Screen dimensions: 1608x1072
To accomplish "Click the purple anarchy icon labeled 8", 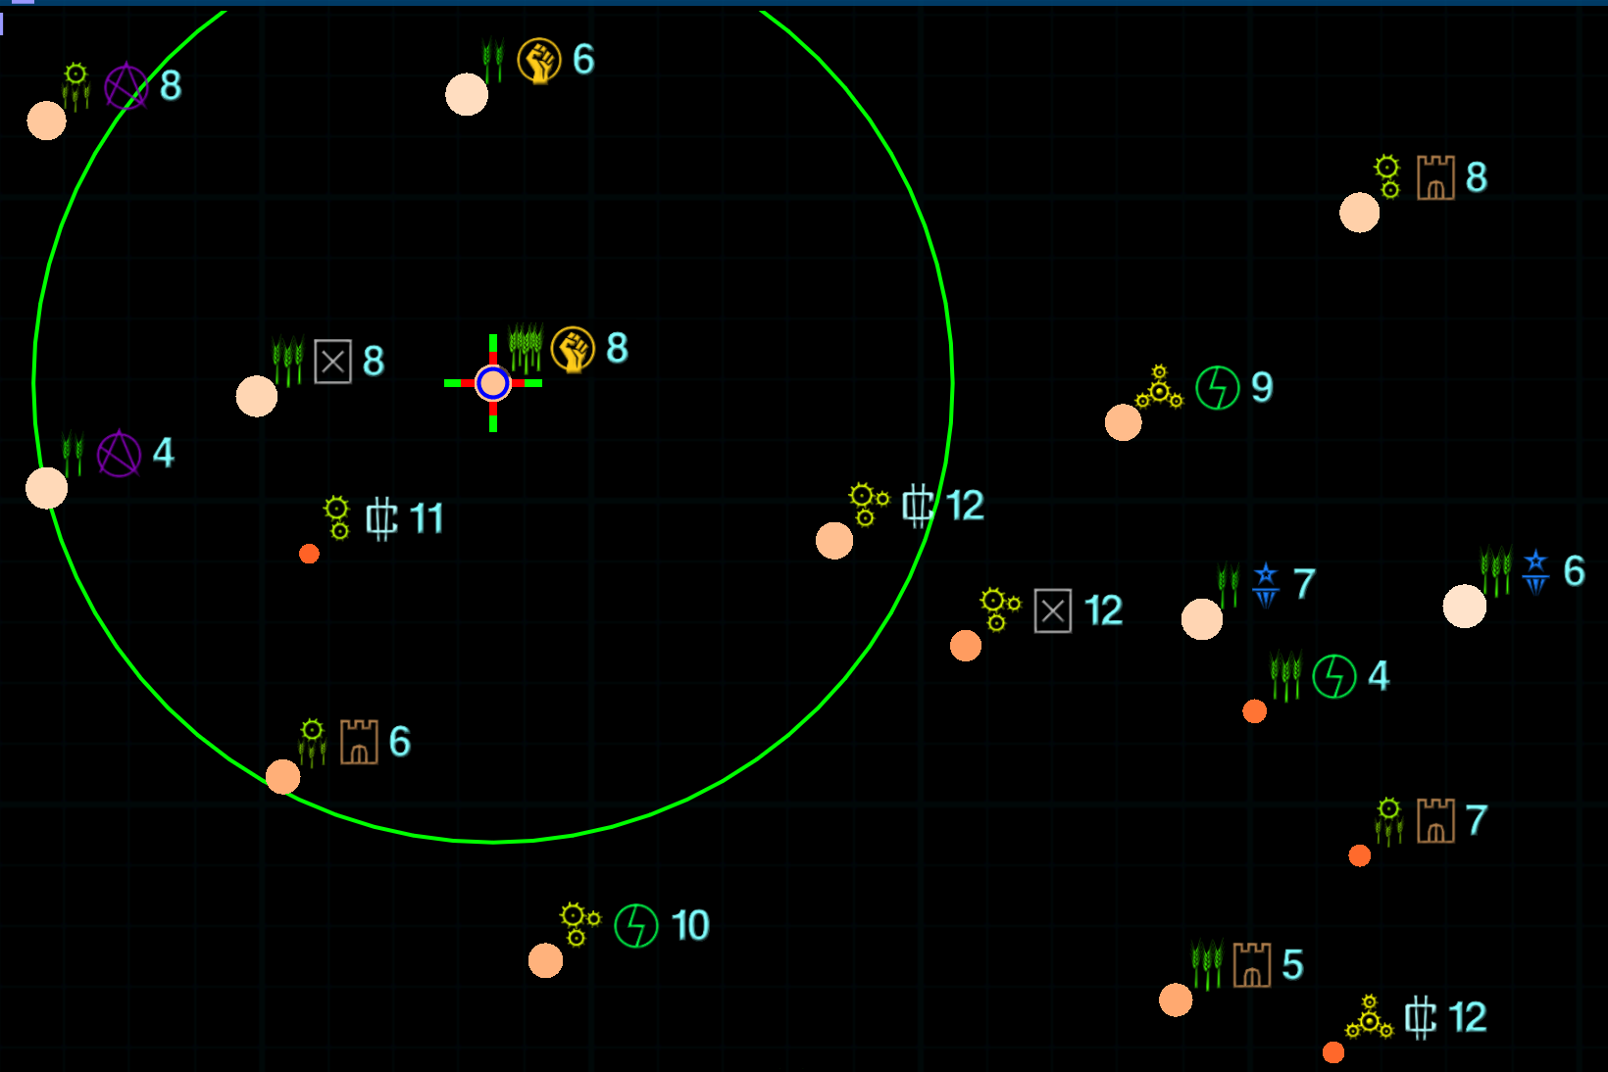I will coord(126,86).
